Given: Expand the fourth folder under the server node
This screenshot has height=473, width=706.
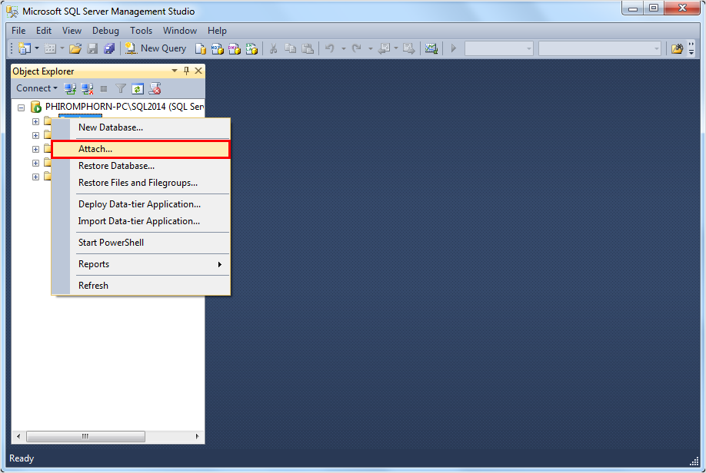Looking at the screenshot, I should click(x=35, y=163).
